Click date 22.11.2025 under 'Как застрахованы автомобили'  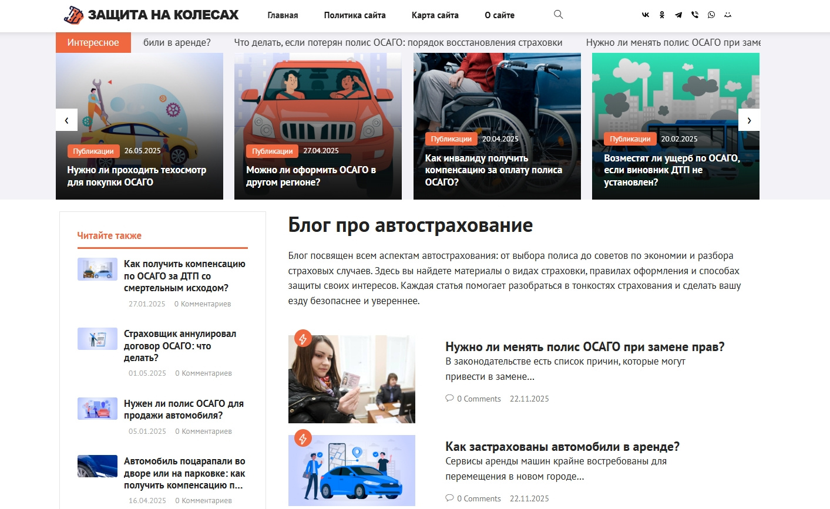pyautogui.click(x=529, y=498)
